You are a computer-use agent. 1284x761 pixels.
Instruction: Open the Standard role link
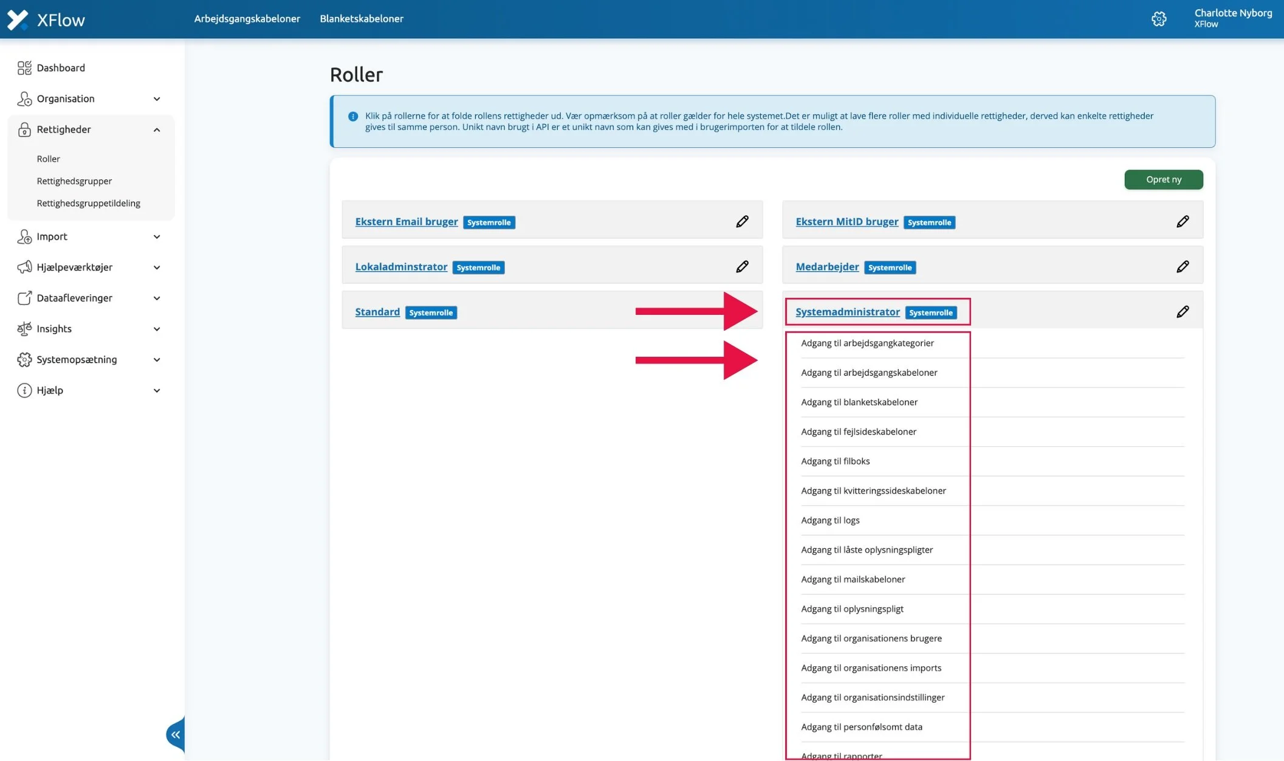pos(377,312)
